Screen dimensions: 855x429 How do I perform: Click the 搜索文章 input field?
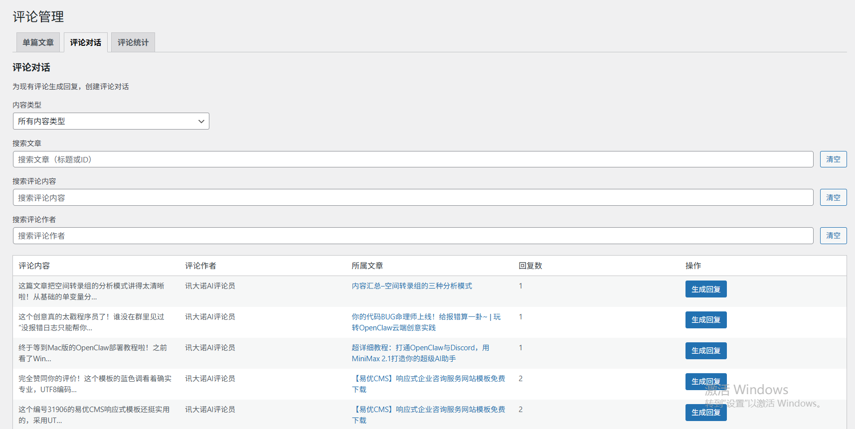pos(413,159)
